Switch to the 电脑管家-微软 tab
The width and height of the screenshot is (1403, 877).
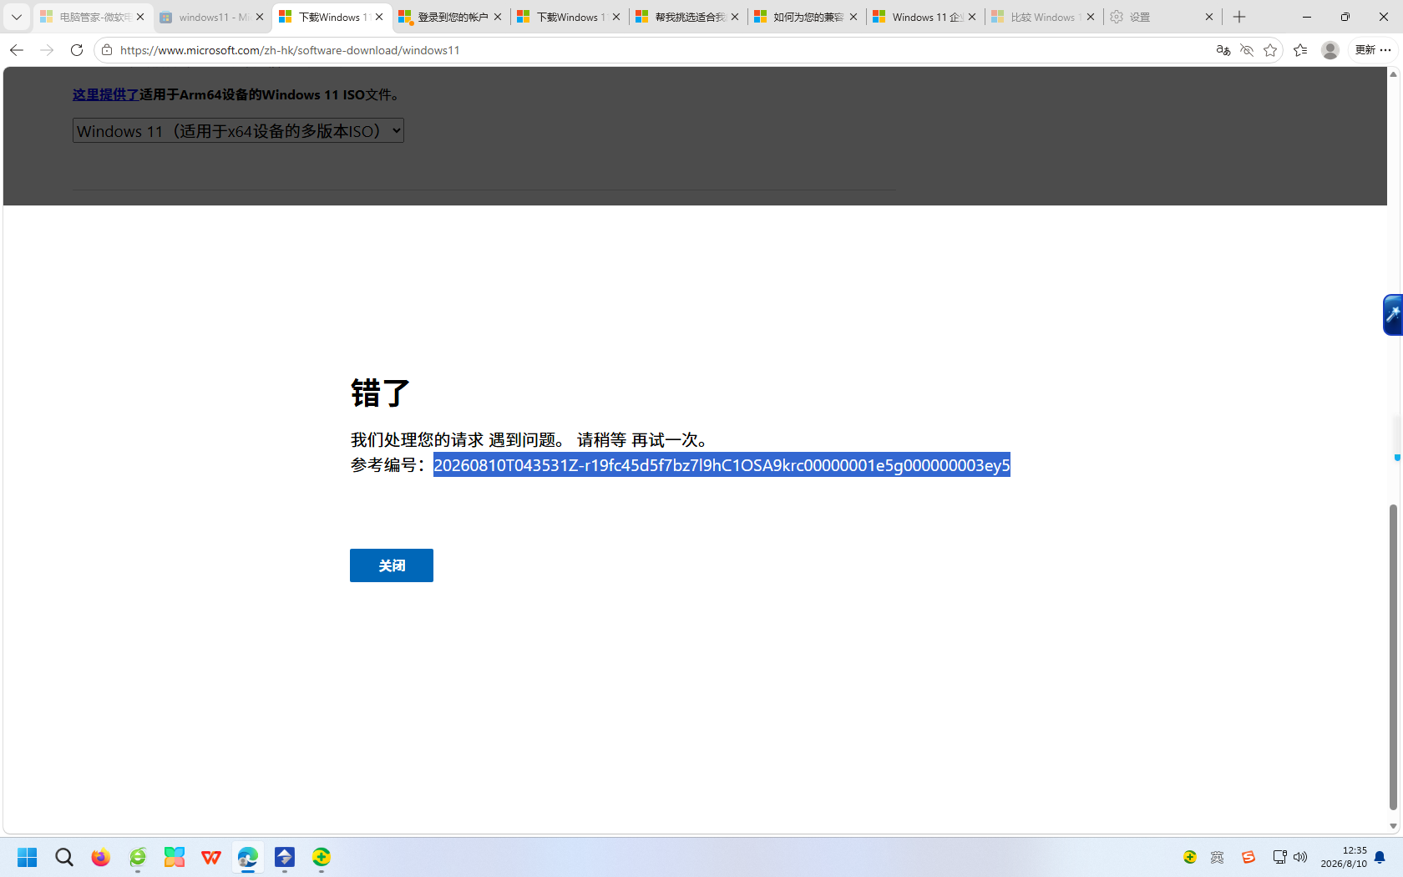point(92,17)
